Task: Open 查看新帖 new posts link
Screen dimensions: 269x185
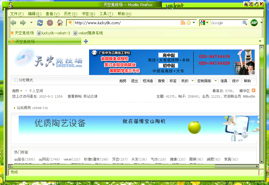Action: tap(75, 96)
